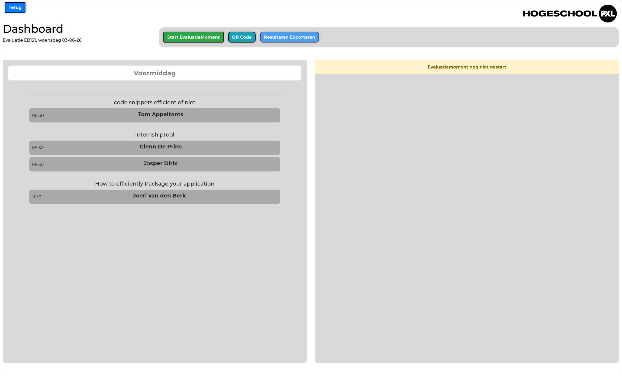Select the Voormiddag section header
Screen dimensions: 622x376
[x=154, y=73]
